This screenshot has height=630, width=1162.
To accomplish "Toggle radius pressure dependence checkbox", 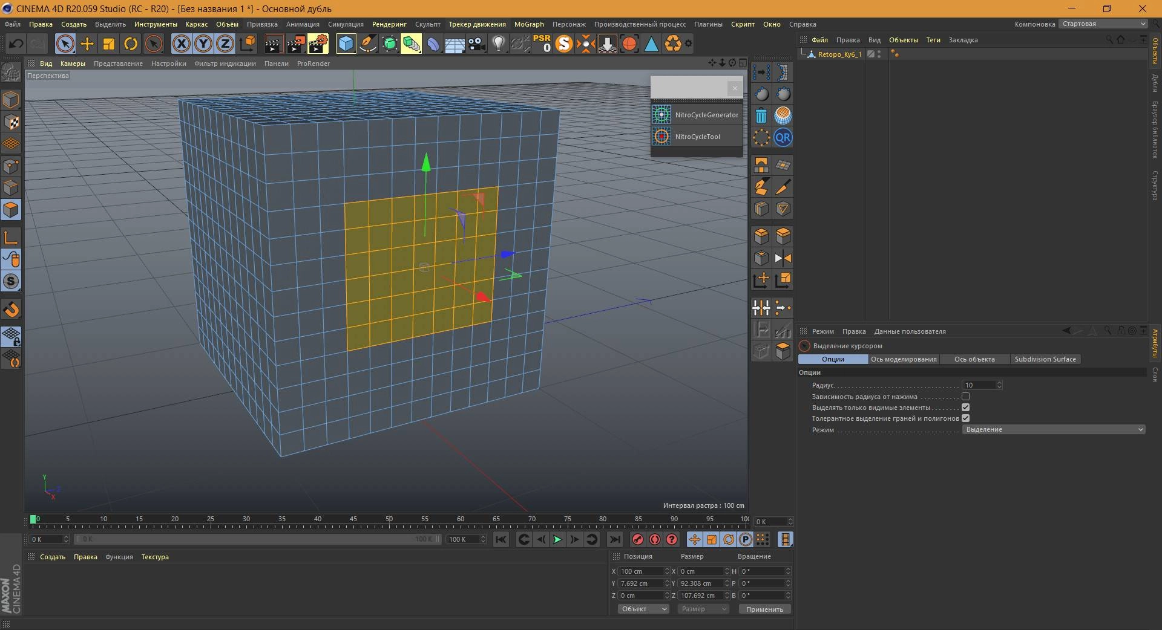I will click(965, 397).
